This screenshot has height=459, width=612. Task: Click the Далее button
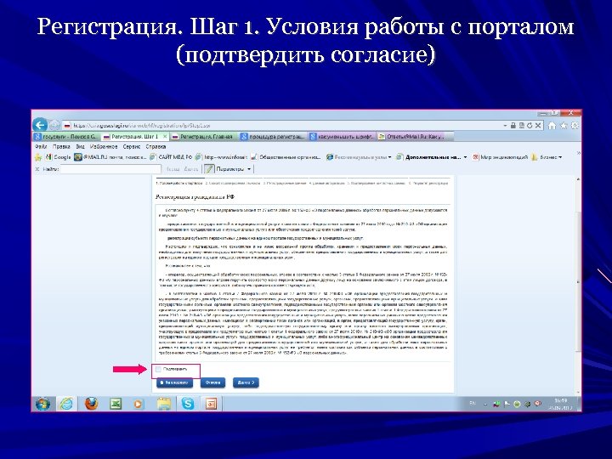tap(246, 382)
